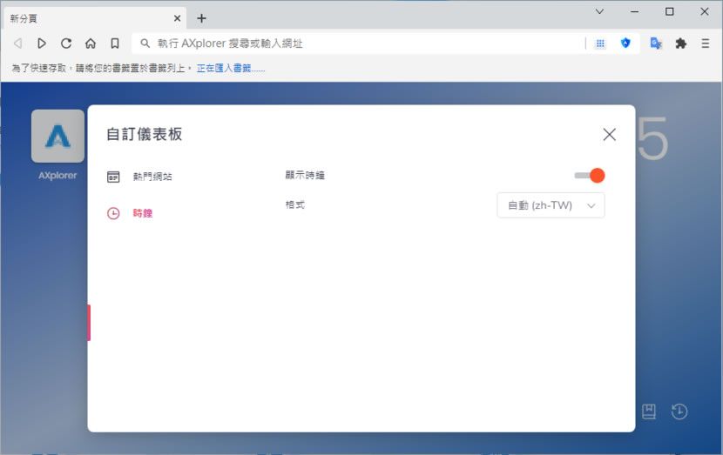Image resolution: width=723 pixels, height=455 pixels.
Task: Open a new tab with plus button
Action: pos(201,18)
